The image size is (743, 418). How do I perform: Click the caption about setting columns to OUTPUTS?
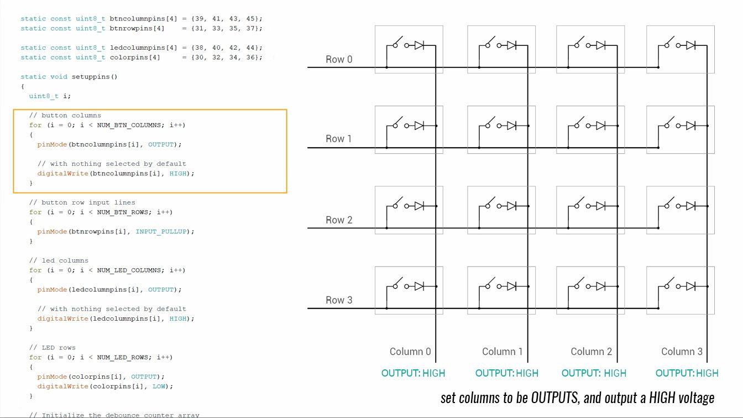(578, 398)
